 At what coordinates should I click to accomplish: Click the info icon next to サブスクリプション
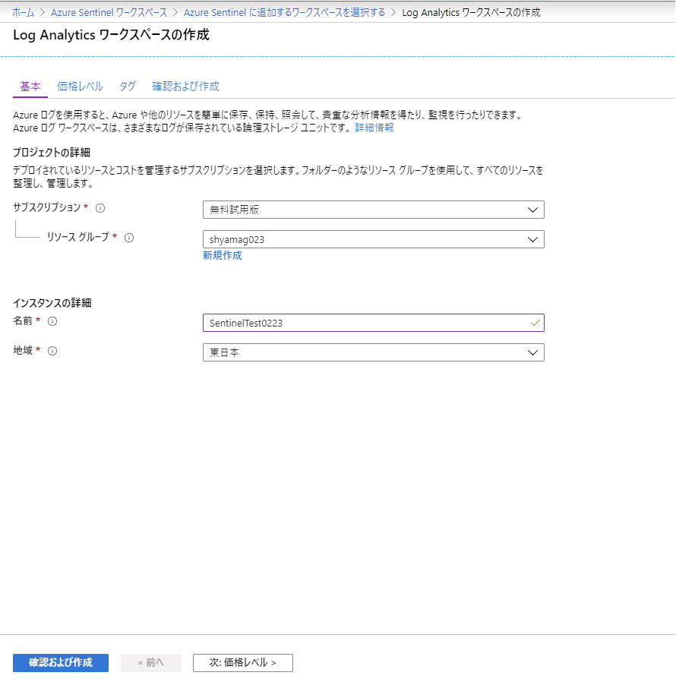coord(100,208)
